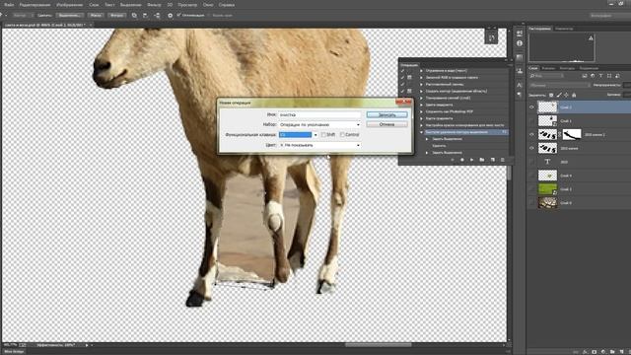Check the Shift checkbox in the dialog
The width and height of the screenshot is (631, 355).
tap(323, 134)
